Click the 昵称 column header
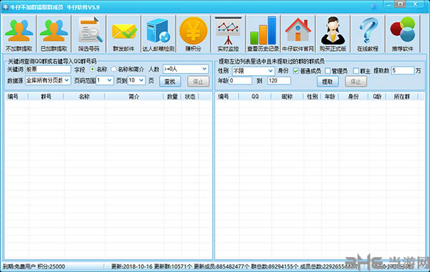Screen dimensions: 430x272 tap(287, 97)
